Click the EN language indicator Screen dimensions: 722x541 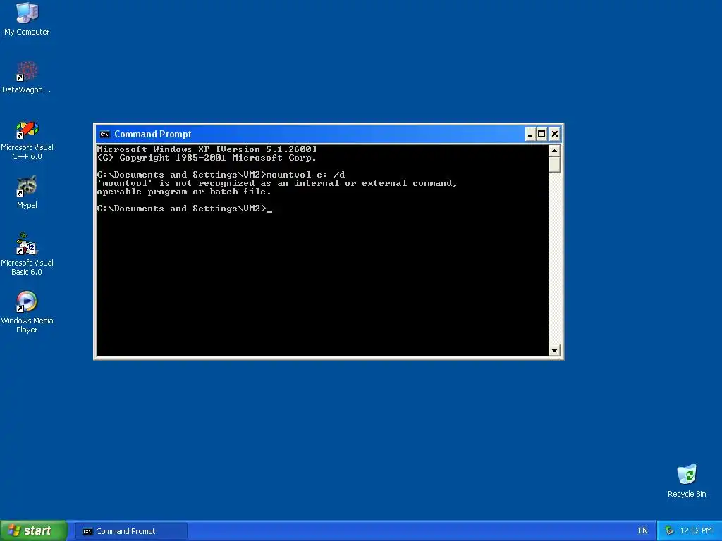point(643,531)
